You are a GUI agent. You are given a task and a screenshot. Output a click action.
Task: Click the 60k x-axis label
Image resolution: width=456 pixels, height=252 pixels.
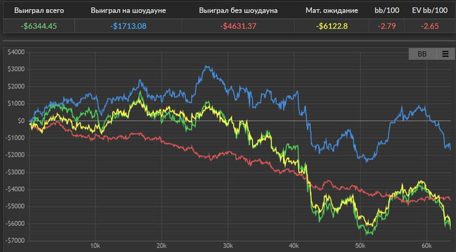[x=427, y=246]
